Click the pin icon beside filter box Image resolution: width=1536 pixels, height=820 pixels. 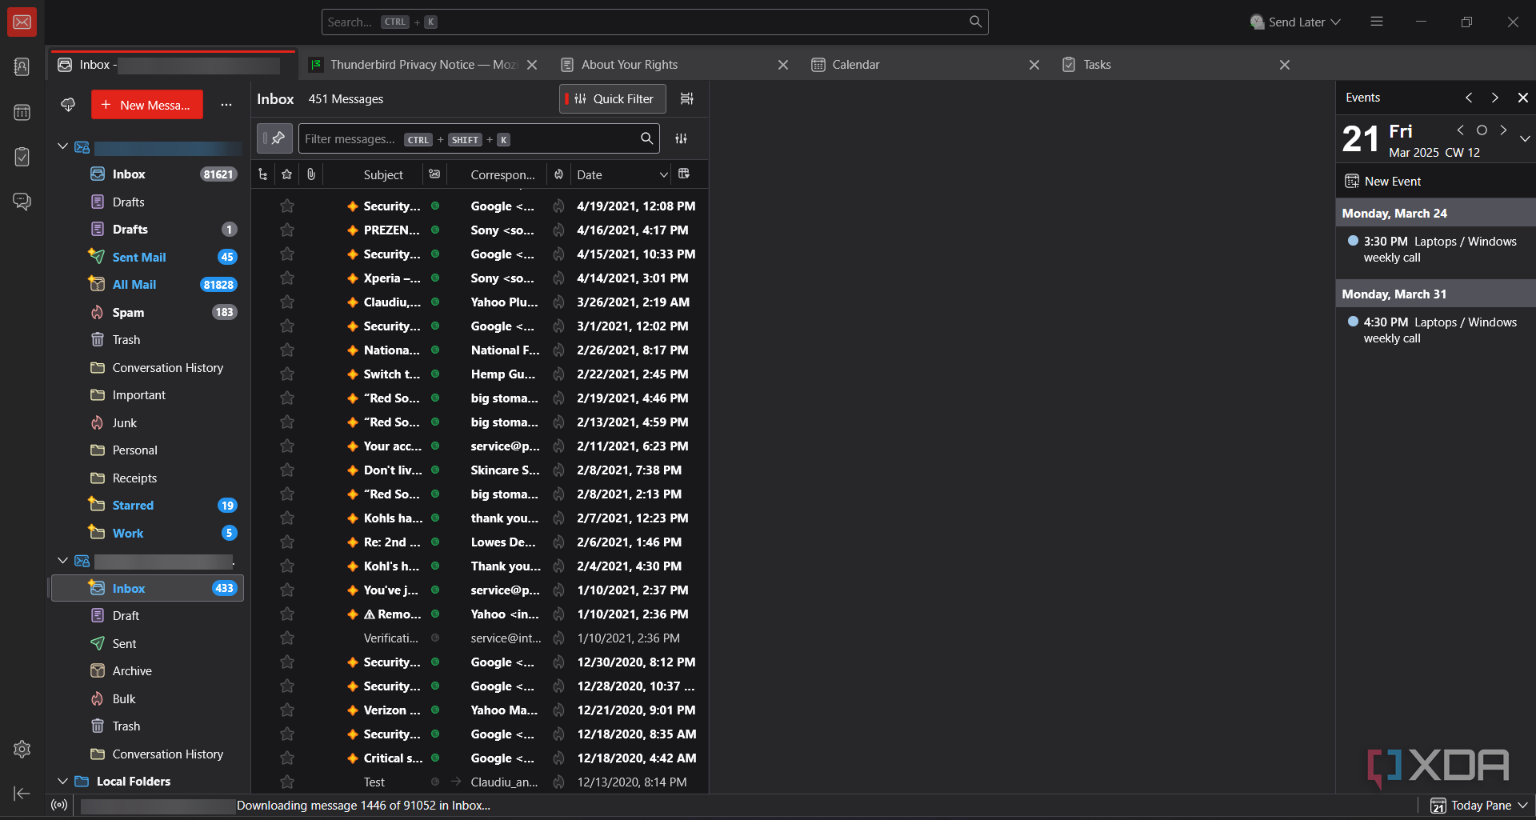275,138
